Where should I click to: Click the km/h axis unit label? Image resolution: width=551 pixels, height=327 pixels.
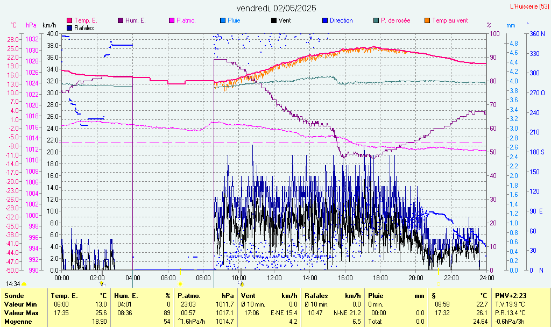pos(49,25)
